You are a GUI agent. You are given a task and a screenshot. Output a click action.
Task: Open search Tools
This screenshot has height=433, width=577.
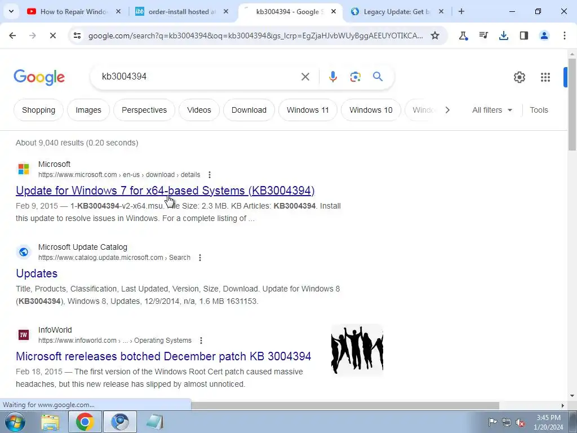pos(539,110)
